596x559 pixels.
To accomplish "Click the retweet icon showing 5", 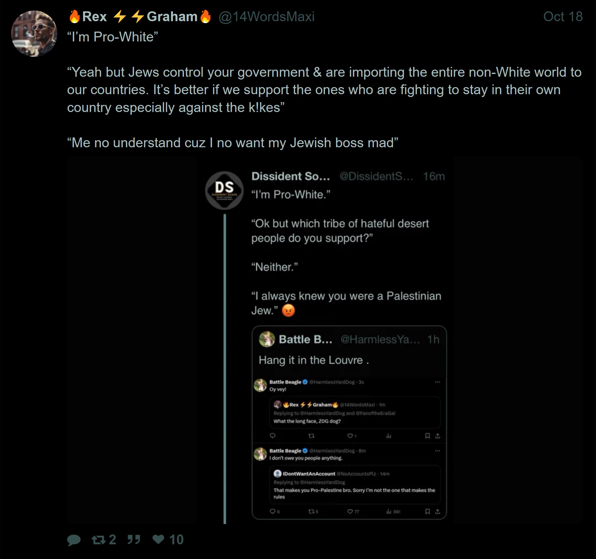I will tap(311, 511).
